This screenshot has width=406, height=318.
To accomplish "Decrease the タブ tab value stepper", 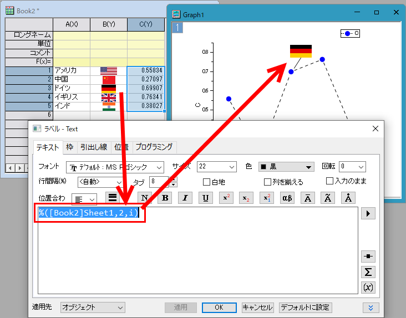I will coord(174,184).
